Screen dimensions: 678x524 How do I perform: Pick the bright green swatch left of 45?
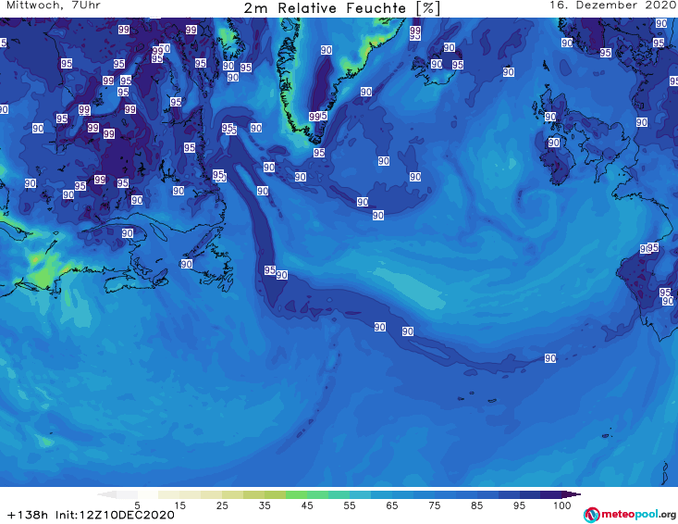[296, 494]
